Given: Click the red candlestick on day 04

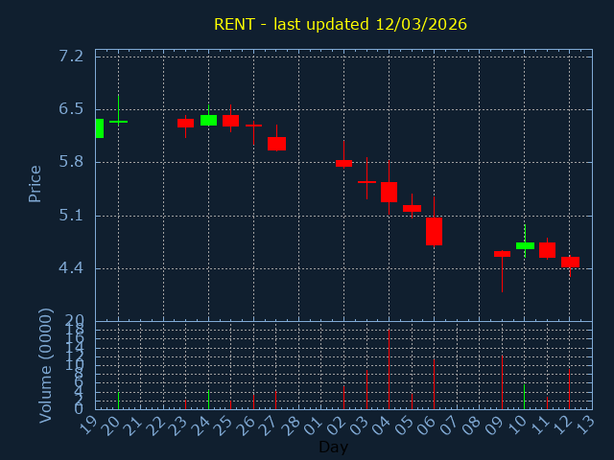Looking at the screenshot, I should (x=389, y=192).
